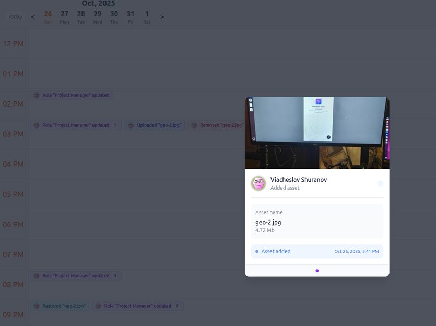Select Wednesday the 29th in the day header
436x326 pixels.
click(x=97, y=16)
